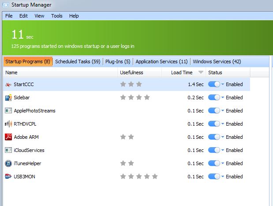
Task: Toggle iCloudServices enabled switch
Action: [214, 150]
